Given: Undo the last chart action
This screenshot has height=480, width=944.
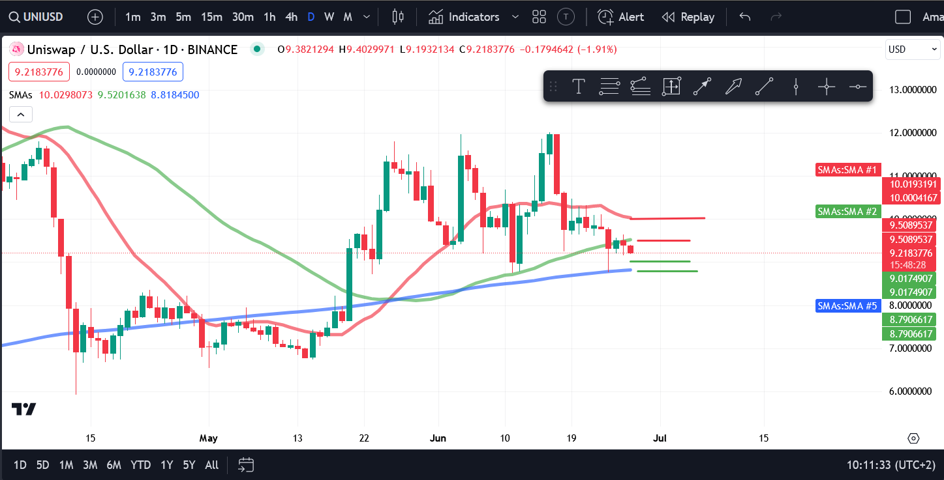Looking at the screenshot, I should coord(745,17).
